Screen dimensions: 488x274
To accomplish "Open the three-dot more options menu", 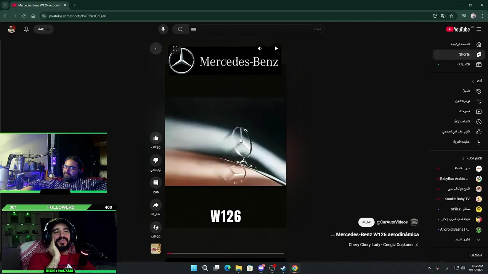I will tap(156, 48).
